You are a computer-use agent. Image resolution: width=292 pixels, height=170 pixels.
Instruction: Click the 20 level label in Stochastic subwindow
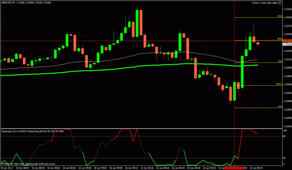coord(284,158)
